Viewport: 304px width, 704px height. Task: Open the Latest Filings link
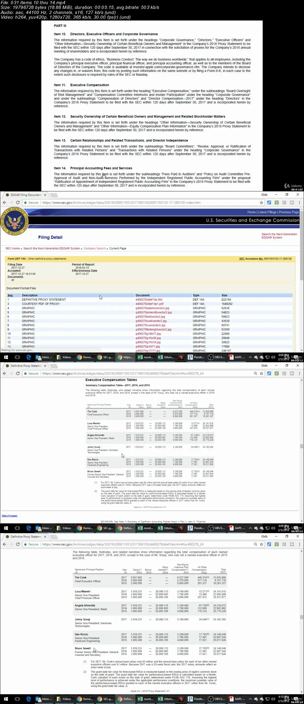[x=267, y=212]
